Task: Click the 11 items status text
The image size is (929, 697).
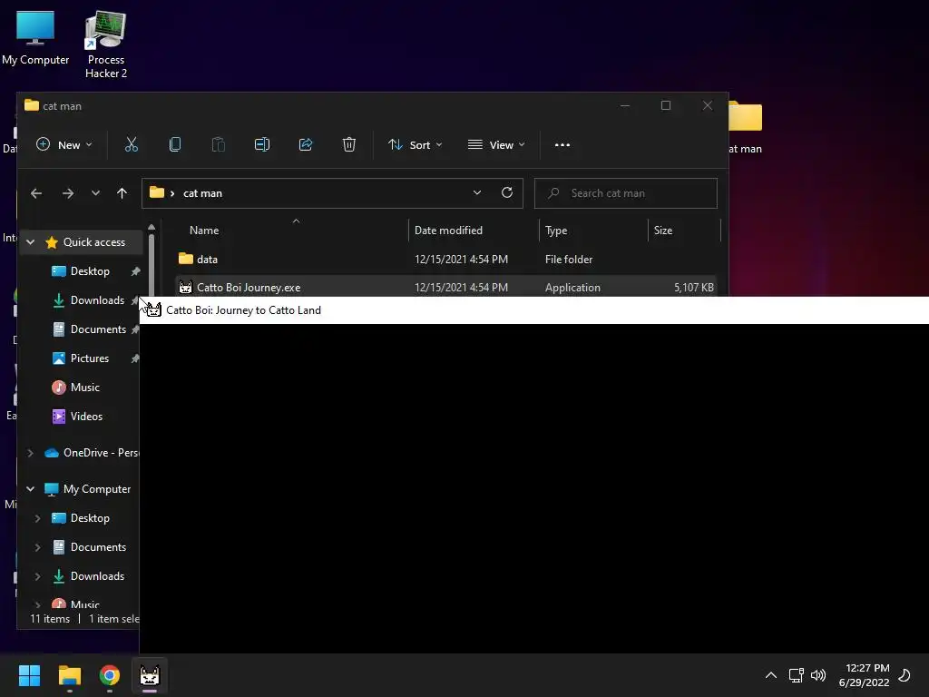Action: 50,619
